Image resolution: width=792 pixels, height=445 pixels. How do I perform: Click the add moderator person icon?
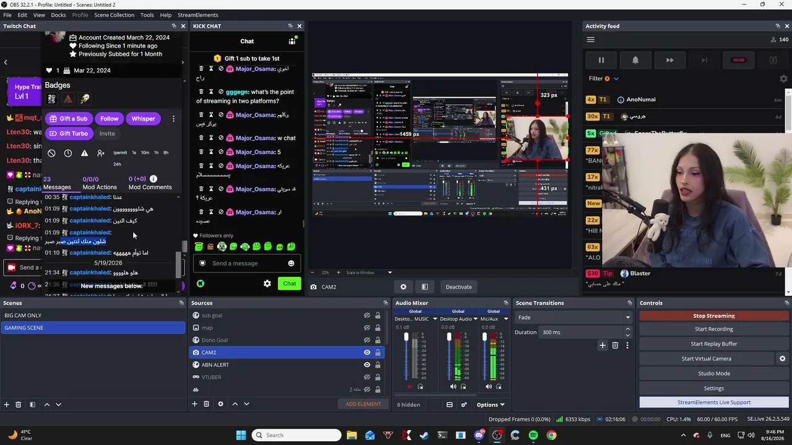coord(101,153)
